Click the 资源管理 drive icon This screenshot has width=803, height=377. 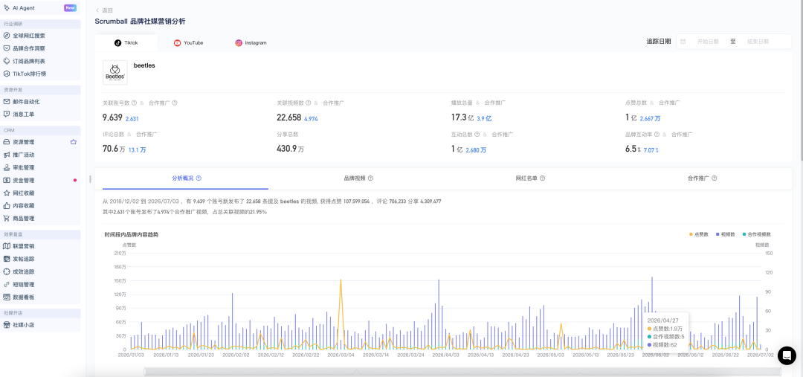point(7,142)
